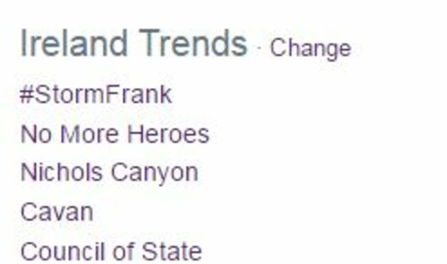Viewport: 447px width, 264px height.
Task: Select the Nichols Canyon trending topic
Action: 109,173
